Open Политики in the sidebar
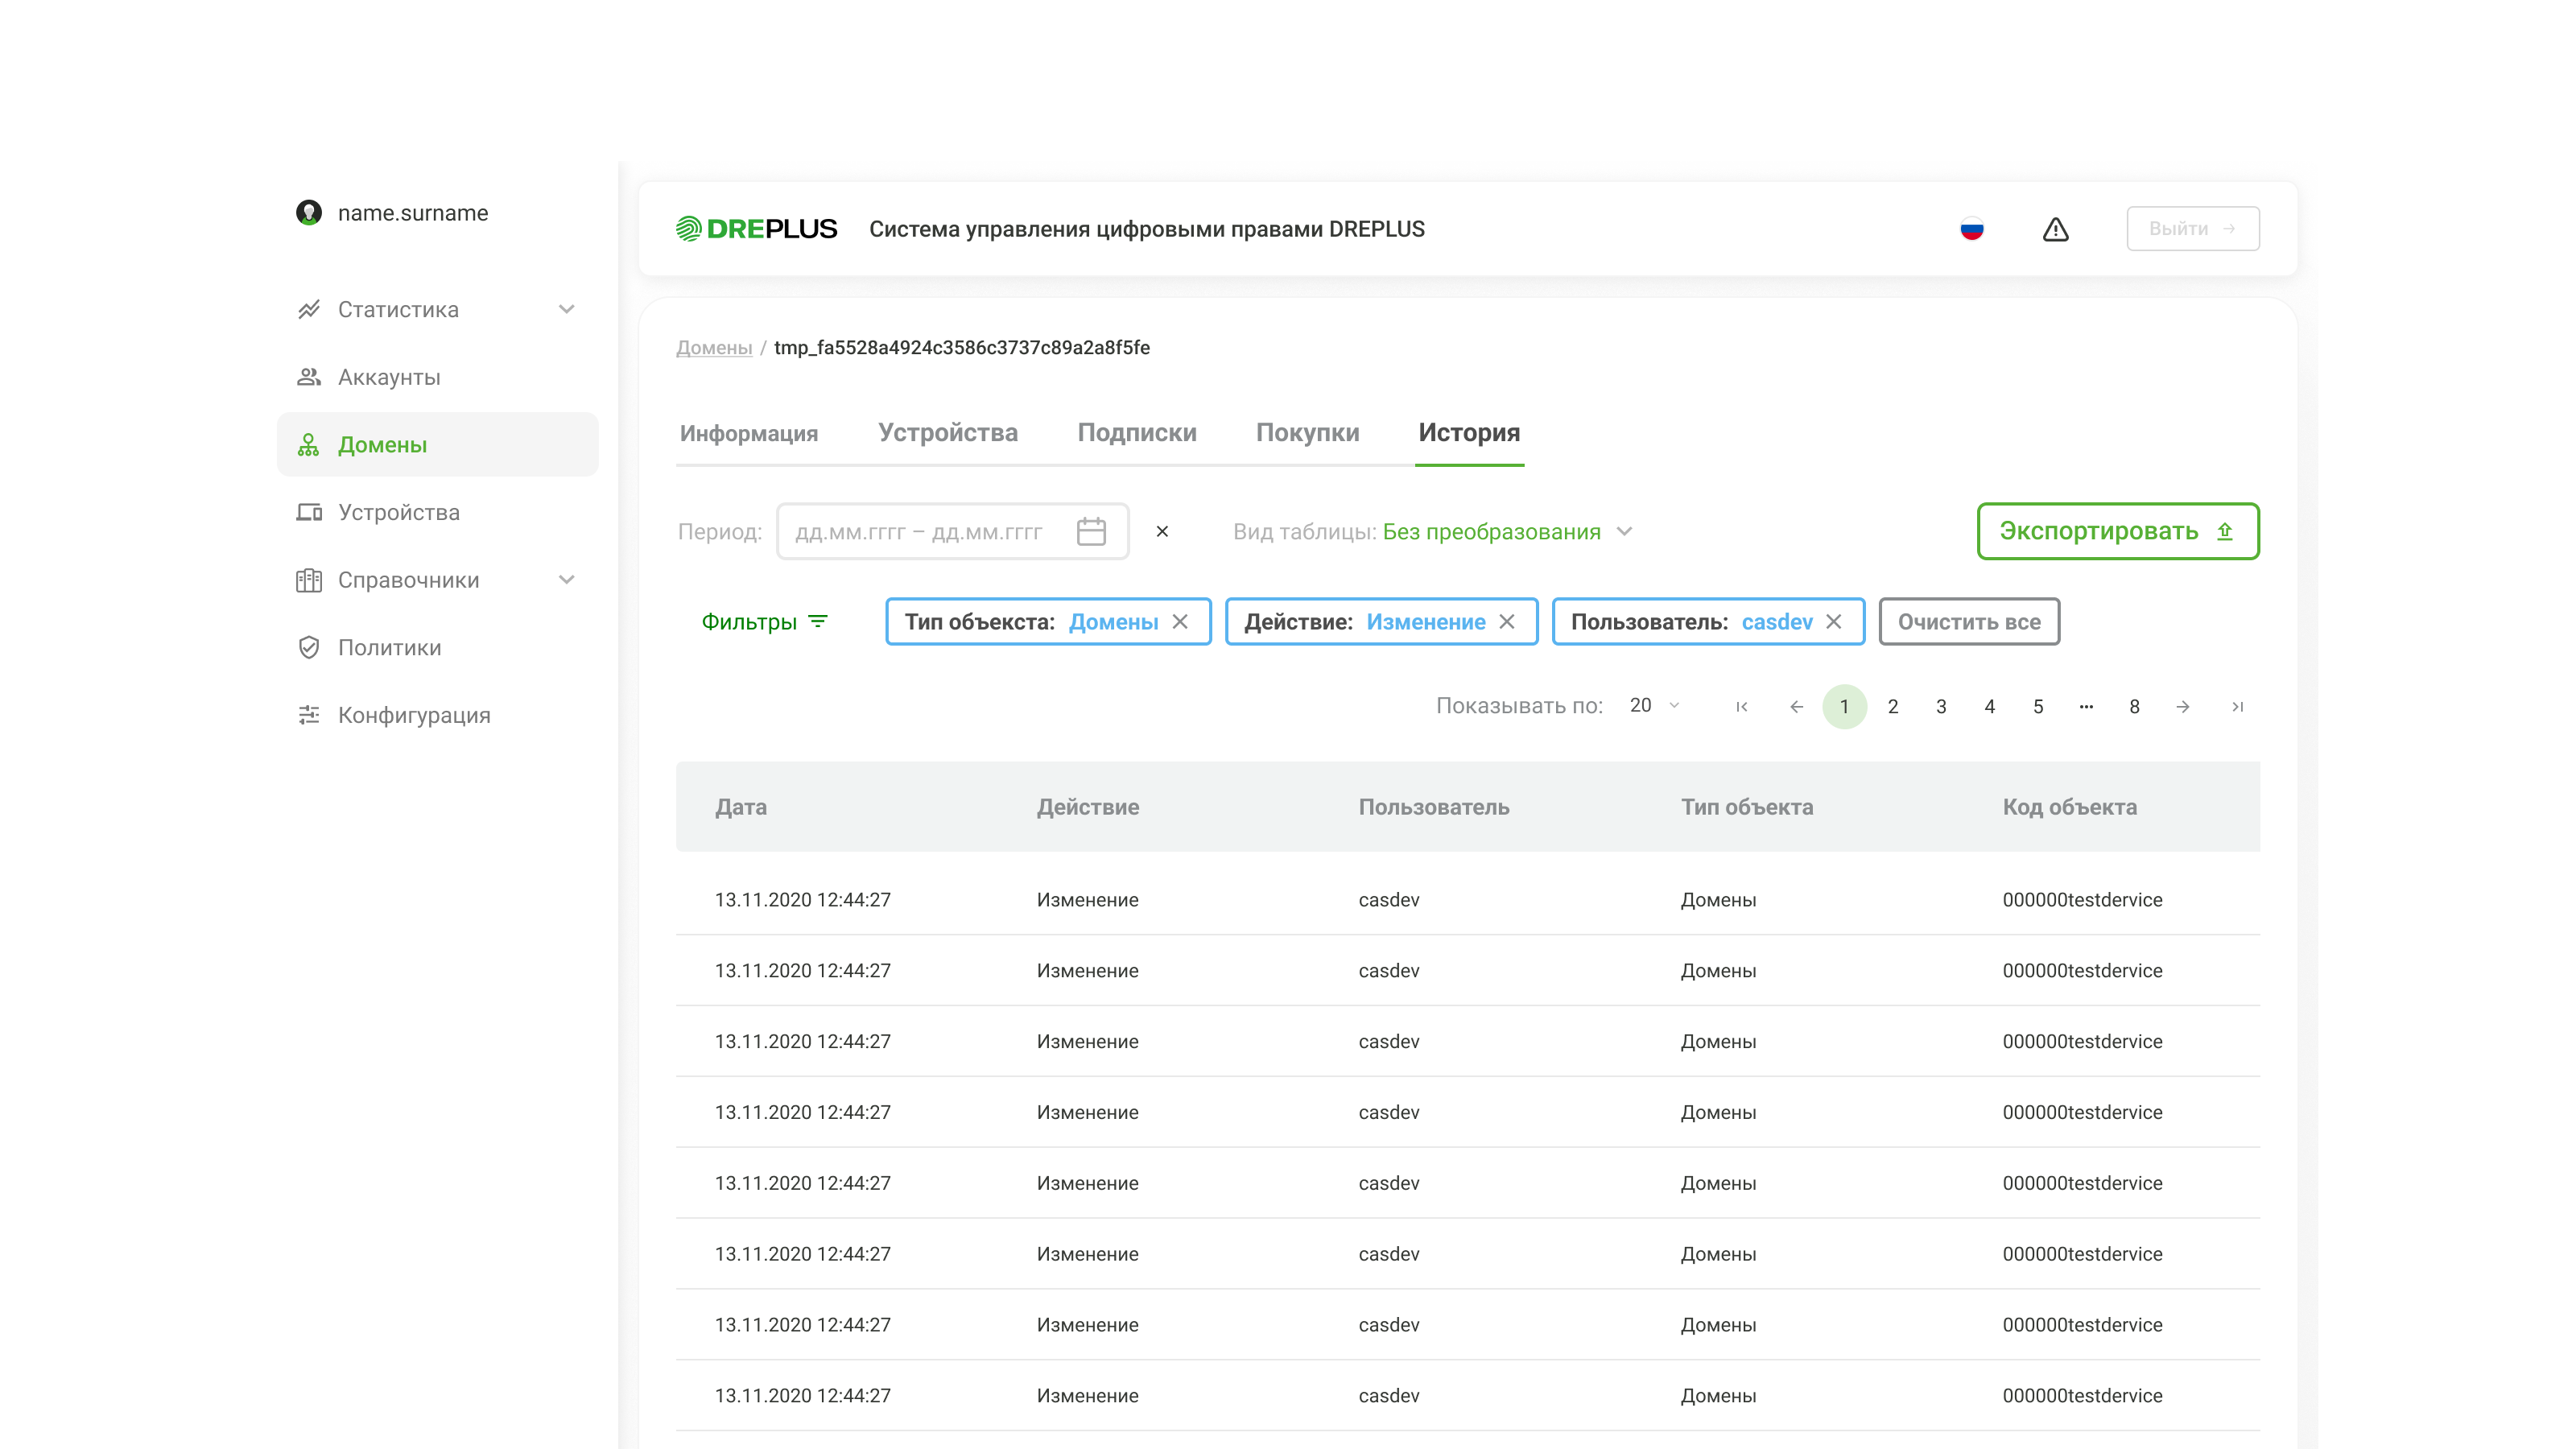Image resolution: width=2576 pixels, height=1449 pixels. (x=438, y=647)
